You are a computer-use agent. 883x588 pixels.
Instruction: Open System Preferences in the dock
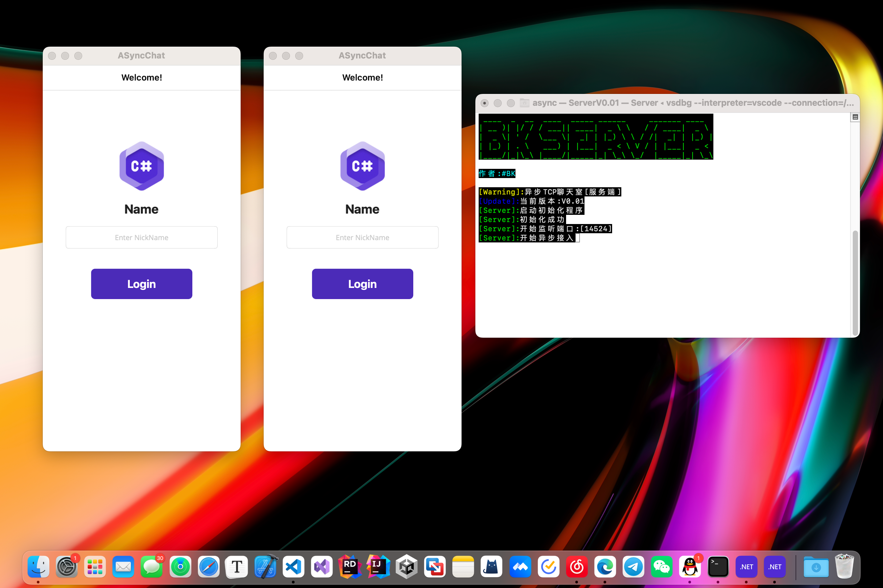(x=67, y=566)
